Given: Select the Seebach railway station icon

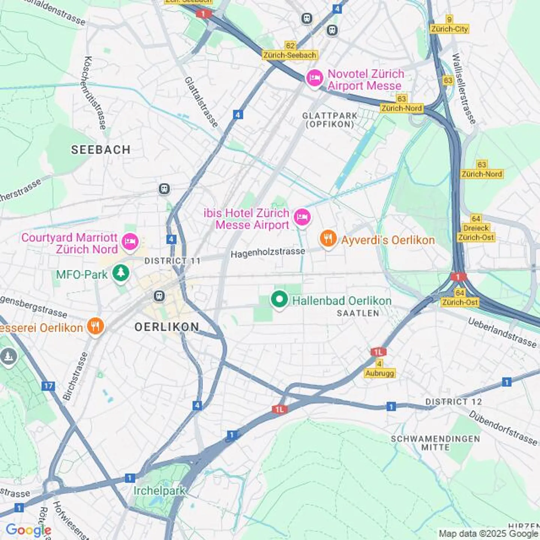Looking at the screenshot, I should [164, 189].
